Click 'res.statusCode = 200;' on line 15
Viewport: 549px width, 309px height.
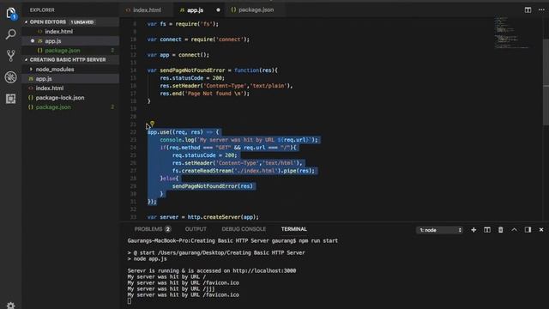point(192,78)
